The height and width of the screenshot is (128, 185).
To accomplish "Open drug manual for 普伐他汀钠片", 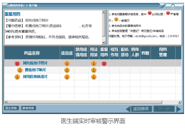I will (35, 70).
